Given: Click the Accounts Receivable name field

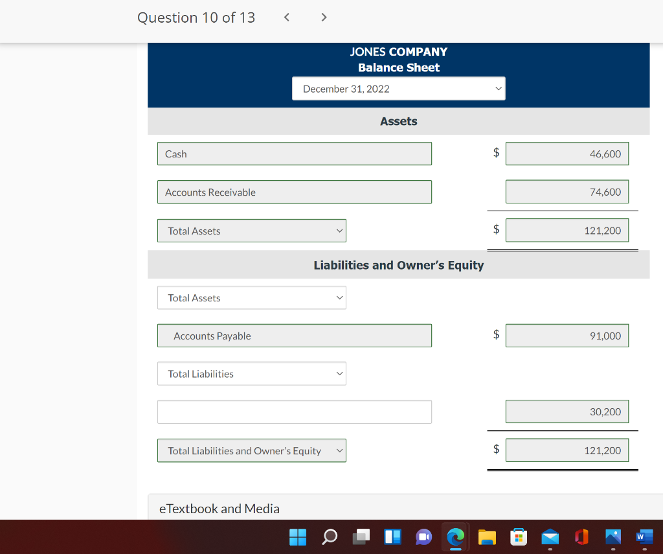Looking at the screenshot, I should click(x=295, y=192).
